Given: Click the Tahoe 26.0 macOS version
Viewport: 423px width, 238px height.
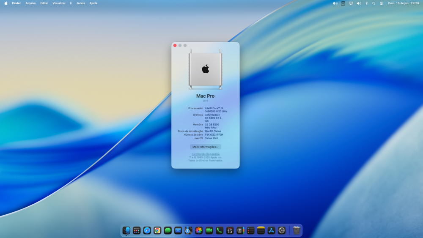Looking at the screenshot, I should click(211, 138).
